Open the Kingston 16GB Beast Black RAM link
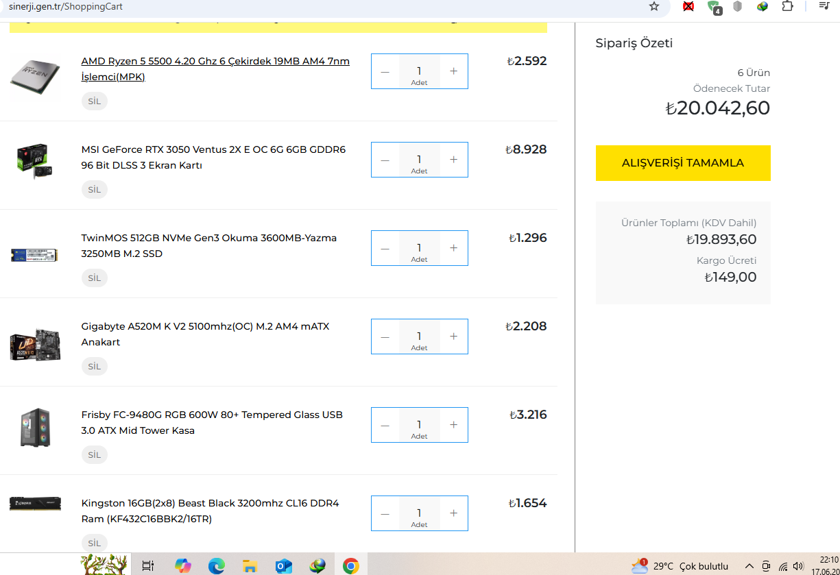 pyautogui.click(x=210, y=511)
